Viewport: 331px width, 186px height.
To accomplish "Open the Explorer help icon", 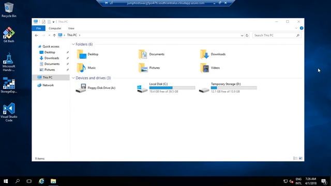I will coord(302,28).
